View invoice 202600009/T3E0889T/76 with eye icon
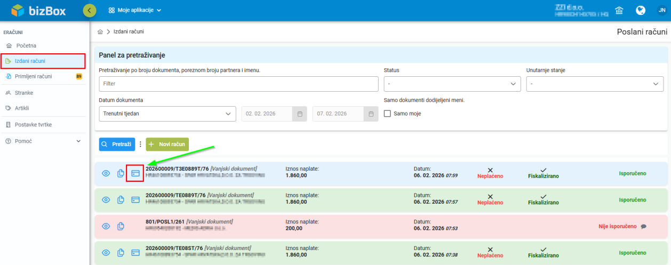This screenshot has width=671, height=265. 106,173
